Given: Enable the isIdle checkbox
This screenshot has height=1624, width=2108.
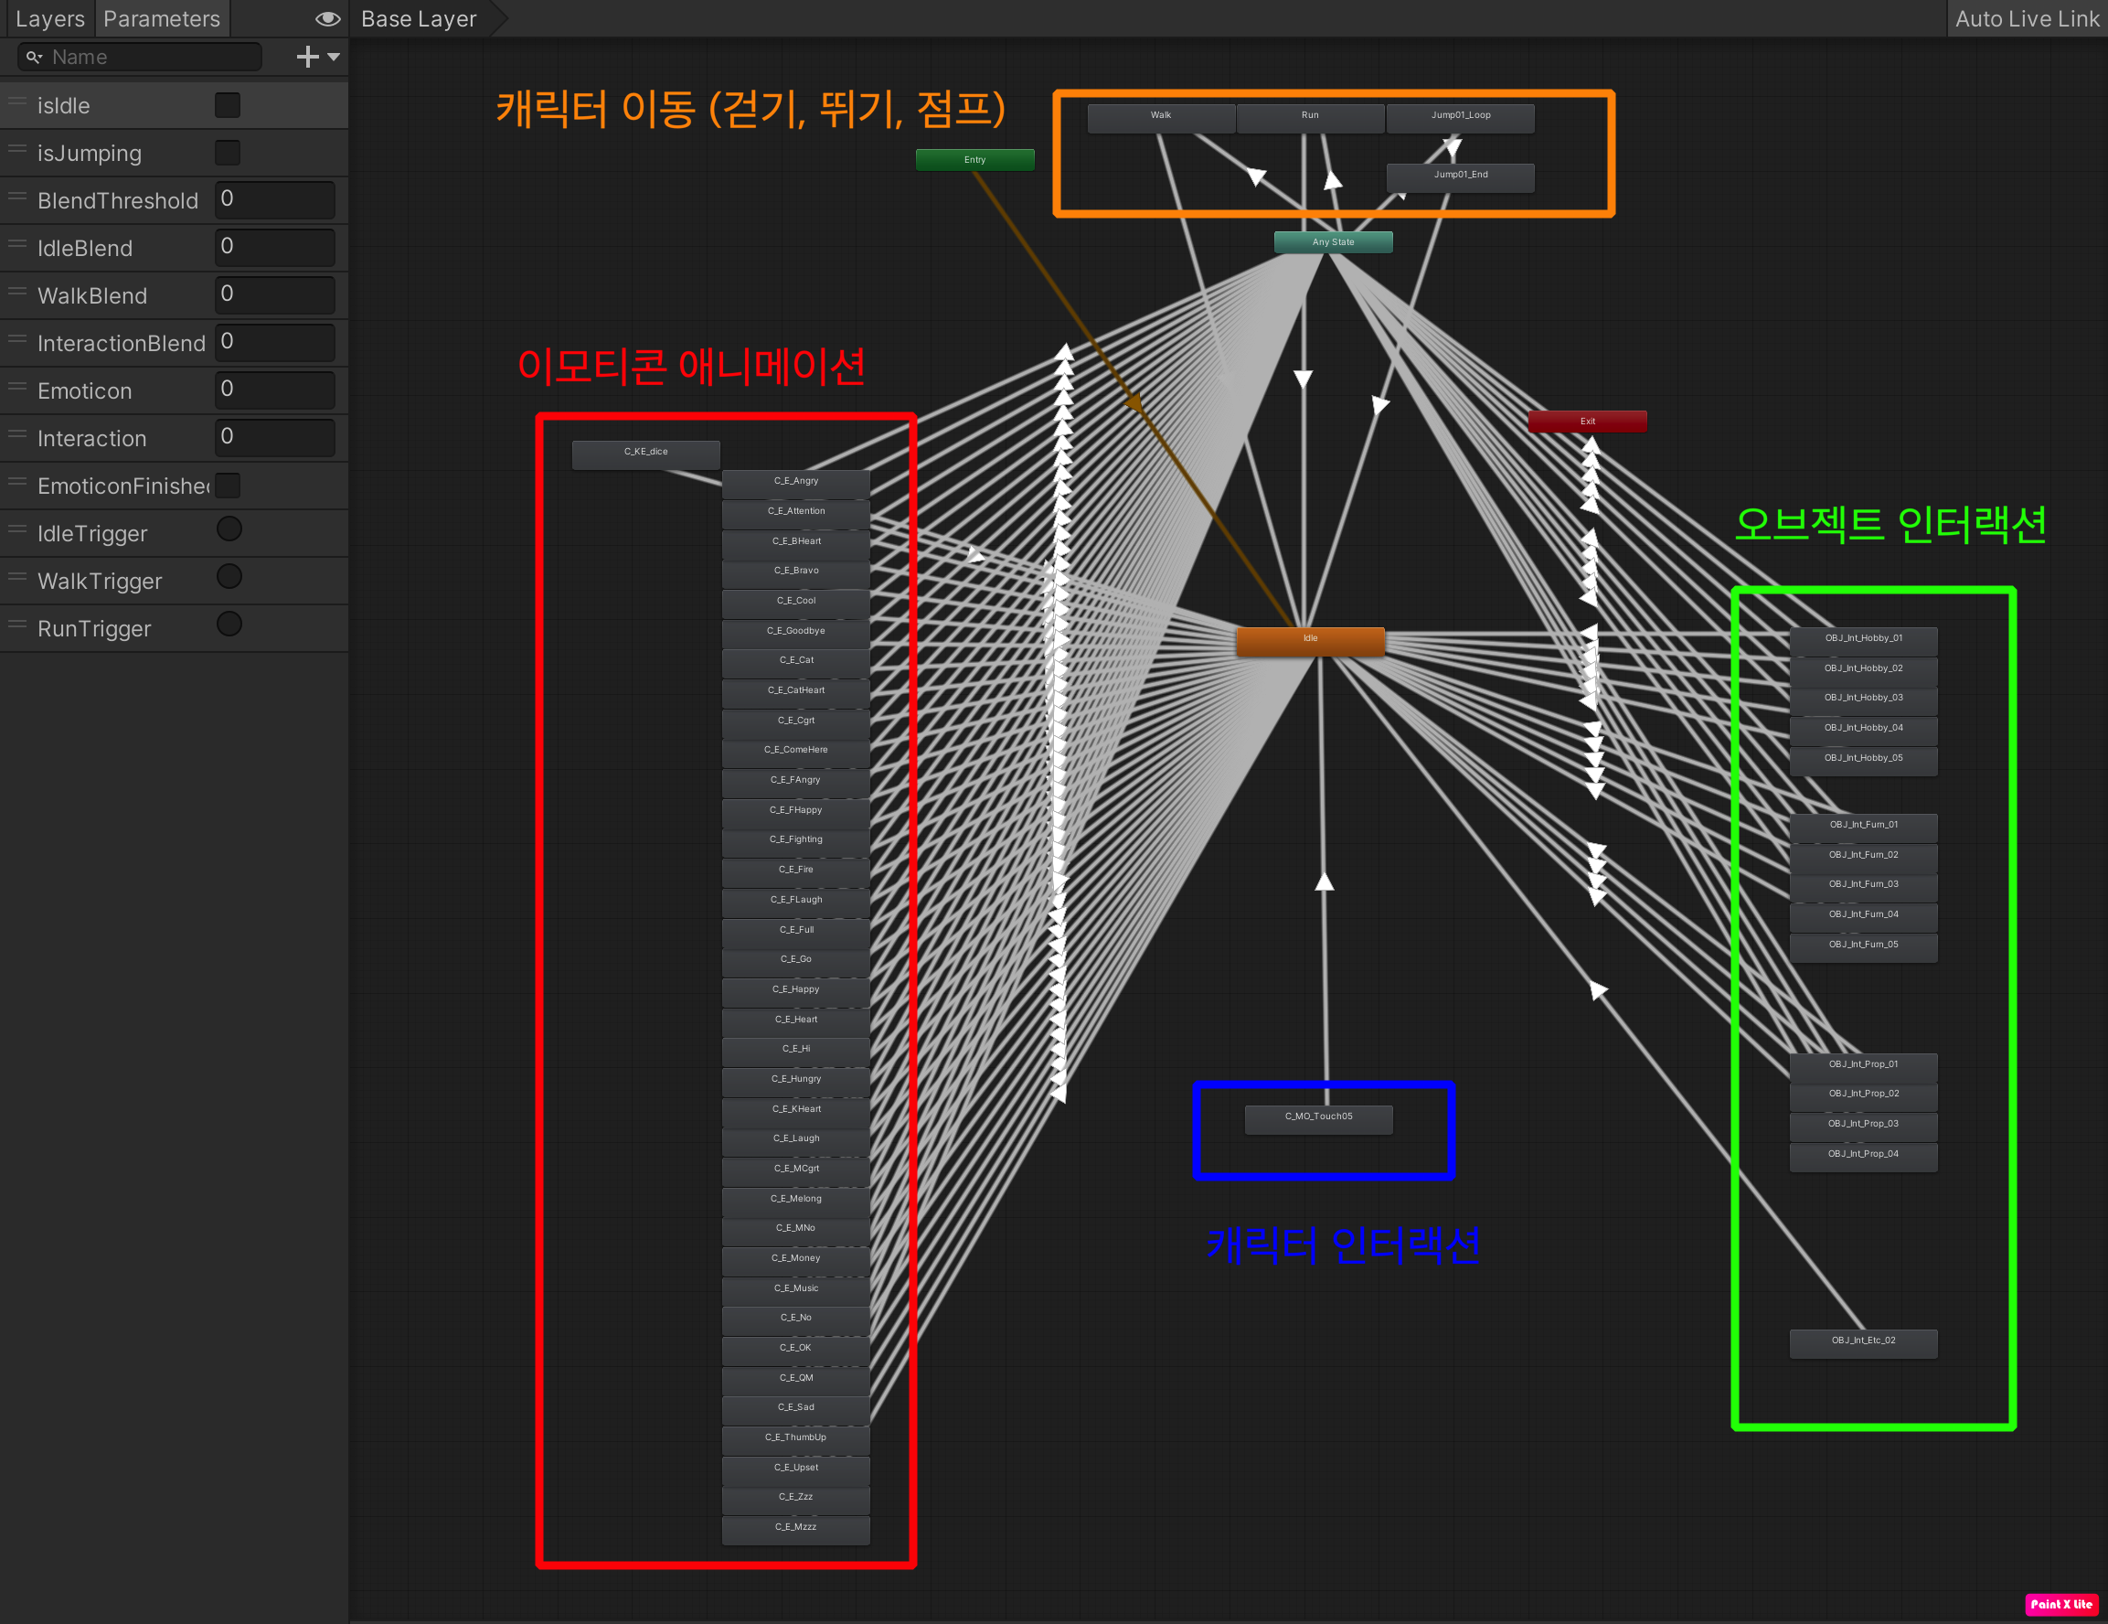Looking at the screenshot, I should [228, 105].
